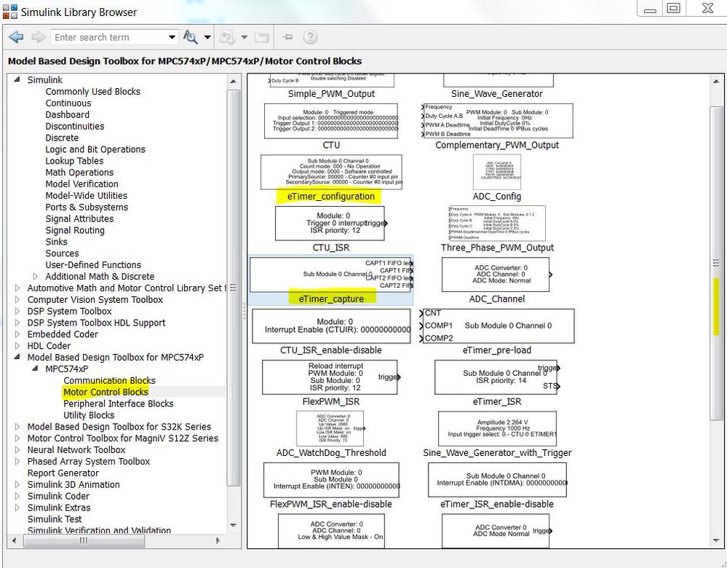This screenshot has height=568, width=727.
Task: Open the dropdown next to add-to-model icon
Action: [244, 37]
